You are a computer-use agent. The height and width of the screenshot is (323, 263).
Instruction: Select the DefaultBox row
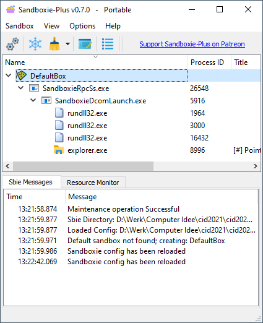[131, 75]
